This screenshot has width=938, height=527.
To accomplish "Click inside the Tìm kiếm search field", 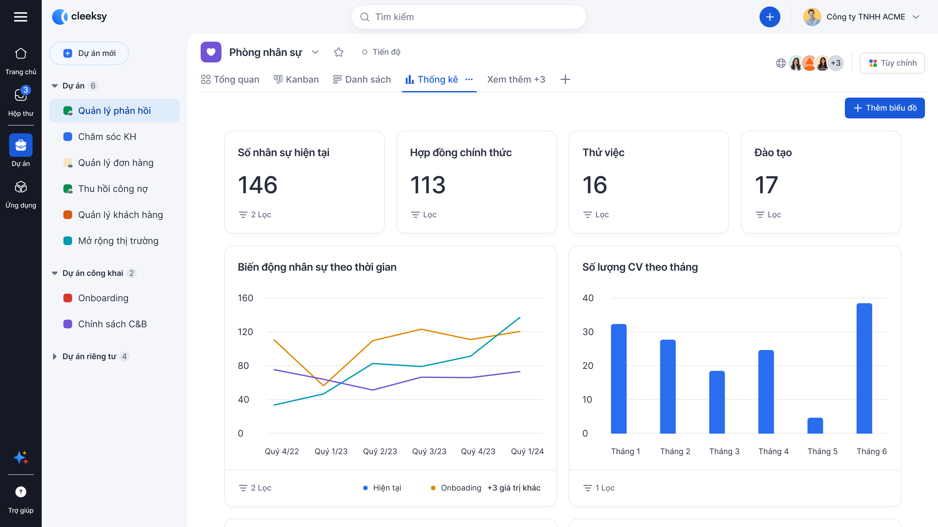I will coord(468,17).
